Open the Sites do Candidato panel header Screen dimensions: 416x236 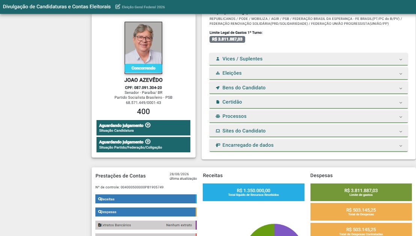[308, 131]
